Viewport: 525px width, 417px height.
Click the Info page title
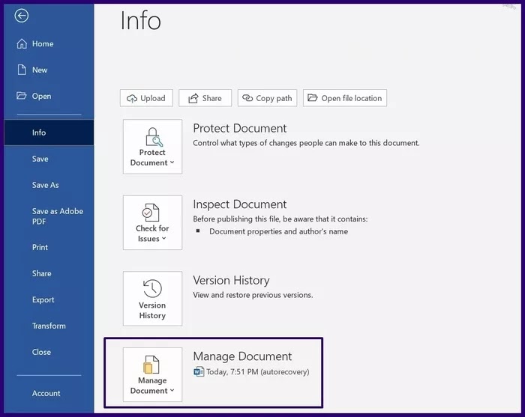141,21
